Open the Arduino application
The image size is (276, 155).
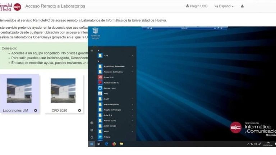click(106, 137)
